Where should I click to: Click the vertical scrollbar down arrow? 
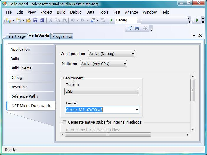[x=193, y=130]
